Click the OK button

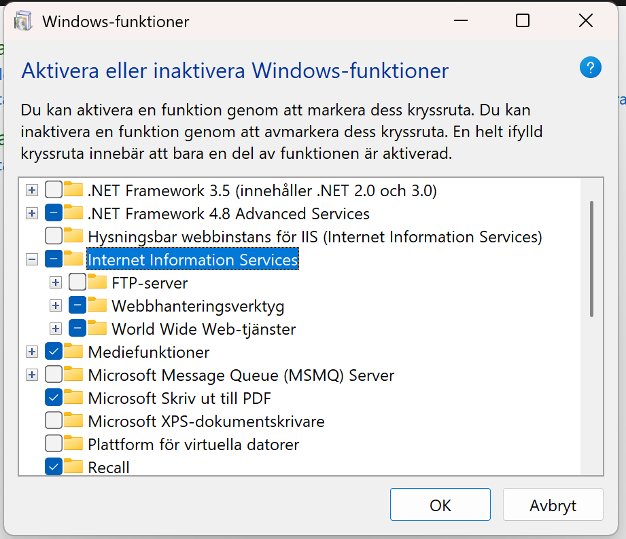point(440,504)
